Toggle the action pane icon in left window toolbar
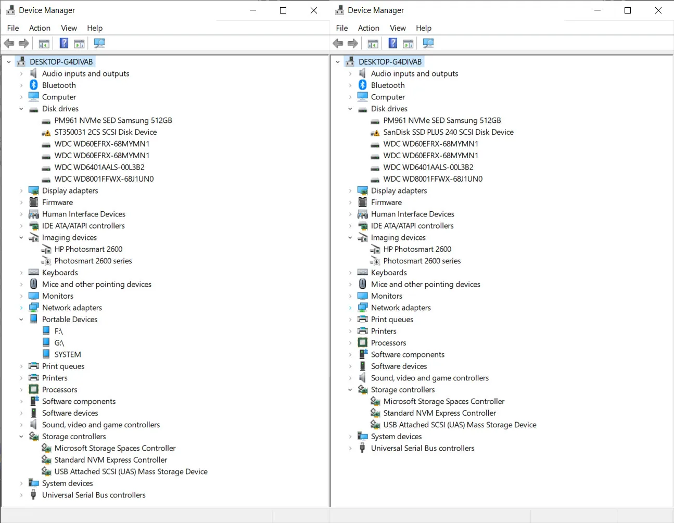Screen dimensions: 674x523 [79, 44]
